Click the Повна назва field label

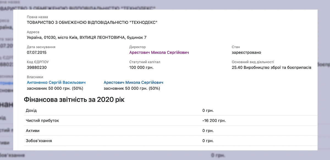(37, 17)
